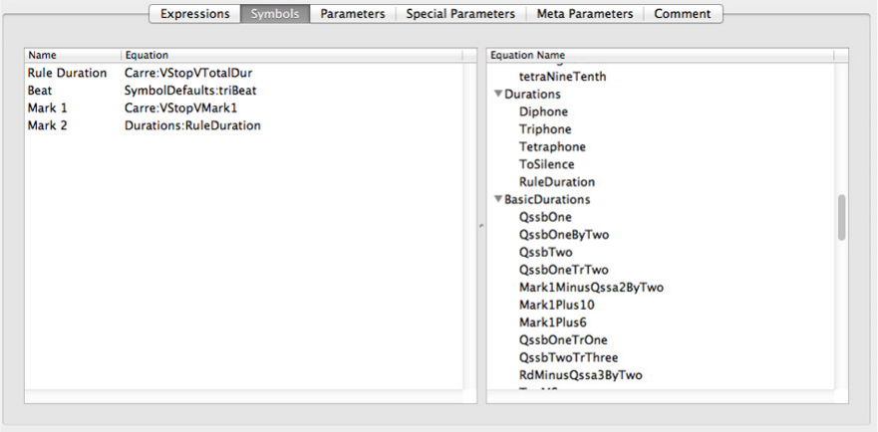Collapse the Durations group

coord(498,95)
